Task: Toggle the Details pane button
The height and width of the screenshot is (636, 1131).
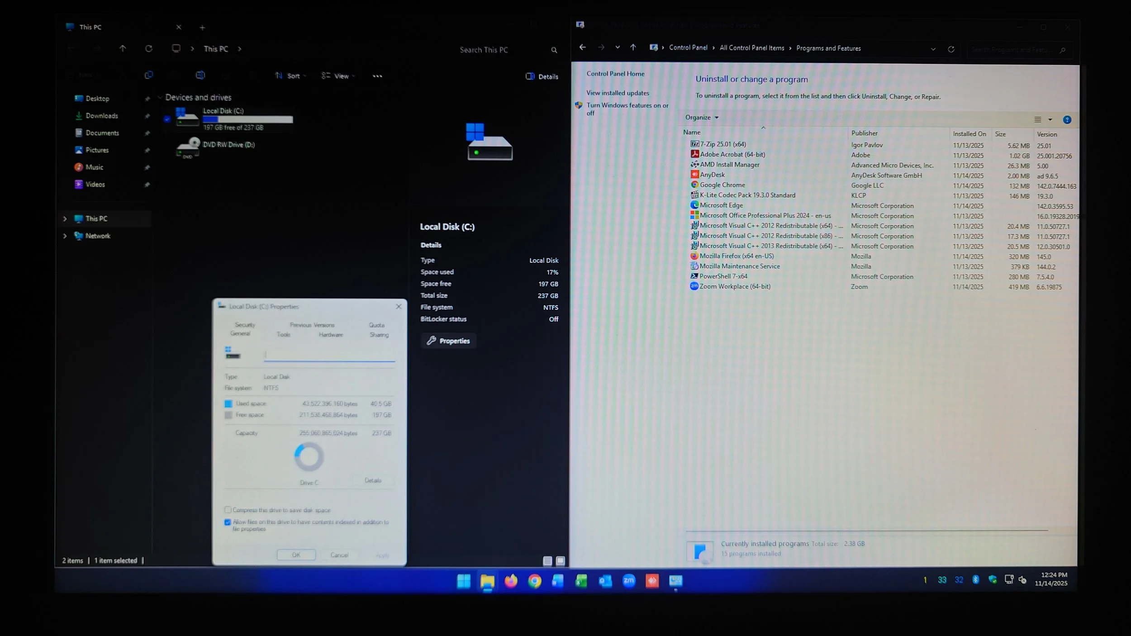Action: click(542, 76)
